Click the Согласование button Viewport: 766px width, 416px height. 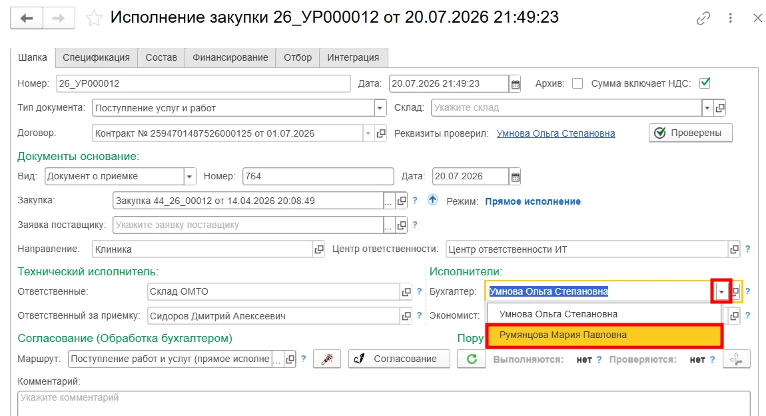(x=399, y=359)
